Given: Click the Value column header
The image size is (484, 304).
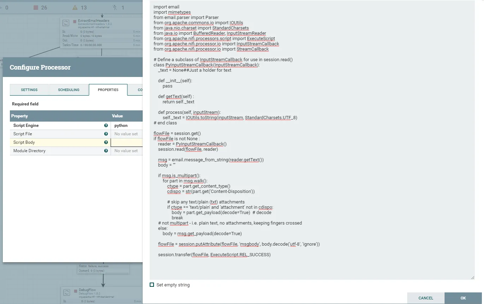Looking at the screenshot, I should (x=117, y=116).
